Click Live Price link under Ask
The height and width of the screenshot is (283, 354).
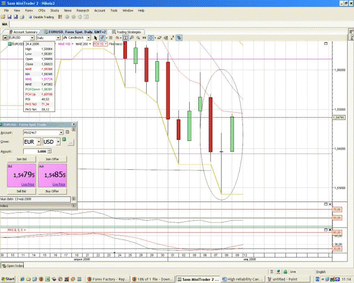coord(59,185)
